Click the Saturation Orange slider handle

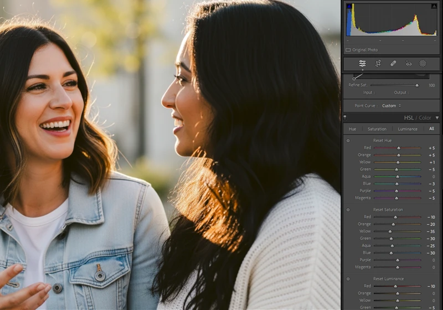[x=393, y=224]
